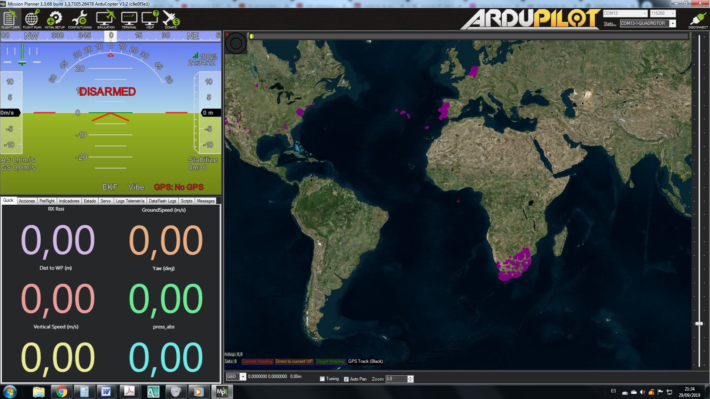The height and width of the screenshot is (399, 710).
Task: Click the map zoom vertical slider handle
Action: 699,324
